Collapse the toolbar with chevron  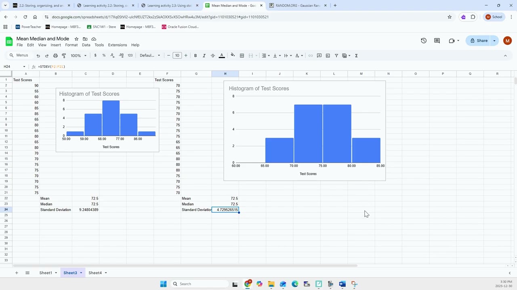pos(505,56)
